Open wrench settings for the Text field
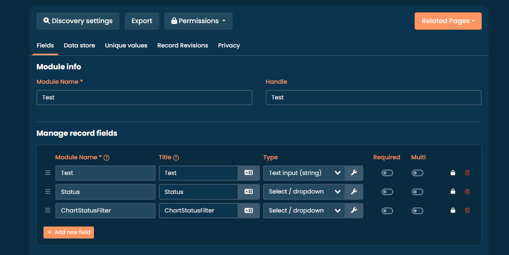The width and height of the screenshot is (509, 255). click(354, 173)
